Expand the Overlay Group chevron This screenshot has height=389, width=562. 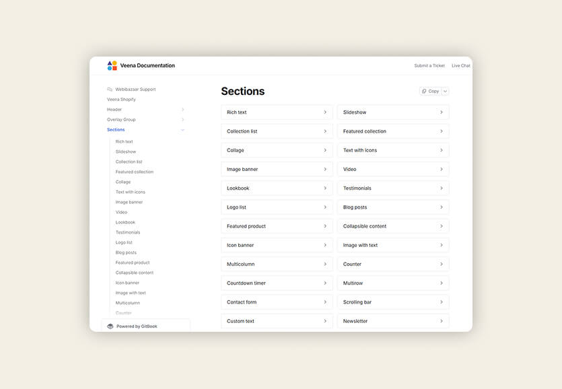click(x=183, y=120)
